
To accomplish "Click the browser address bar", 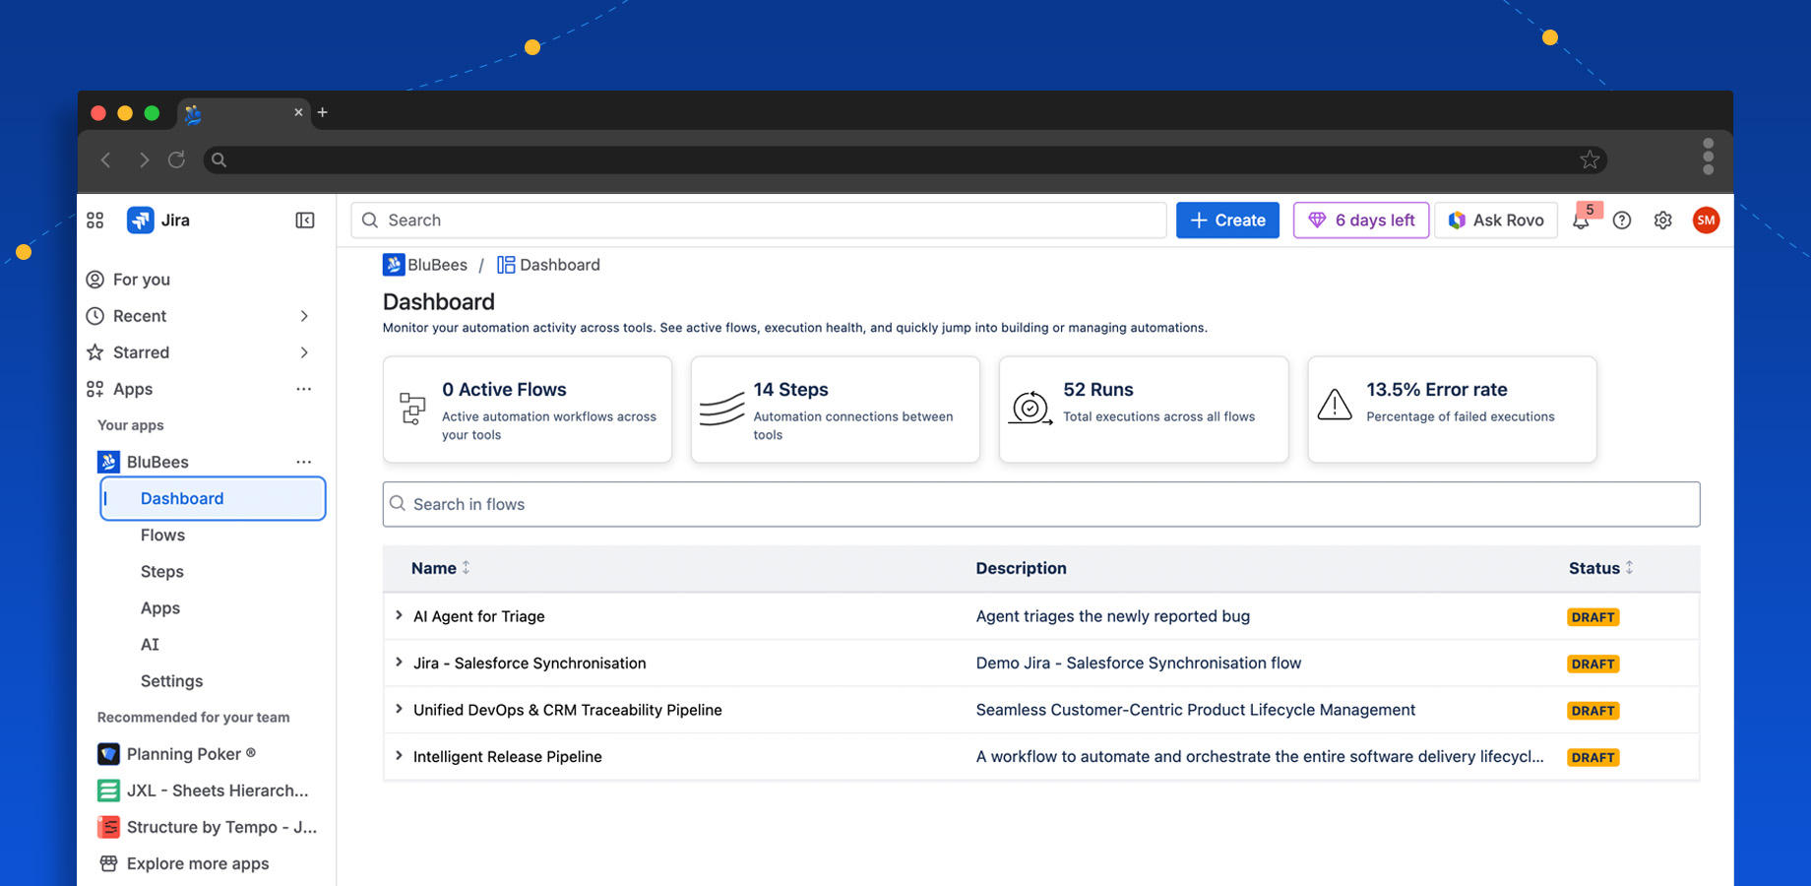I will click(x=905, y=159).
